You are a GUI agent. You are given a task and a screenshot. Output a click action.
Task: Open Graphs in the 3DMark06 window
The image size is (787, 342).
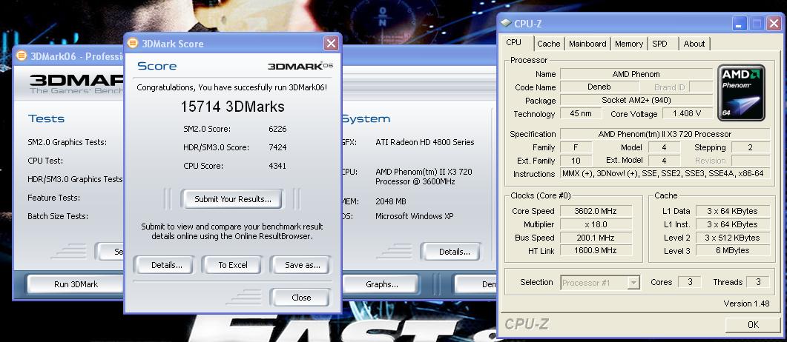click(381, 284)
